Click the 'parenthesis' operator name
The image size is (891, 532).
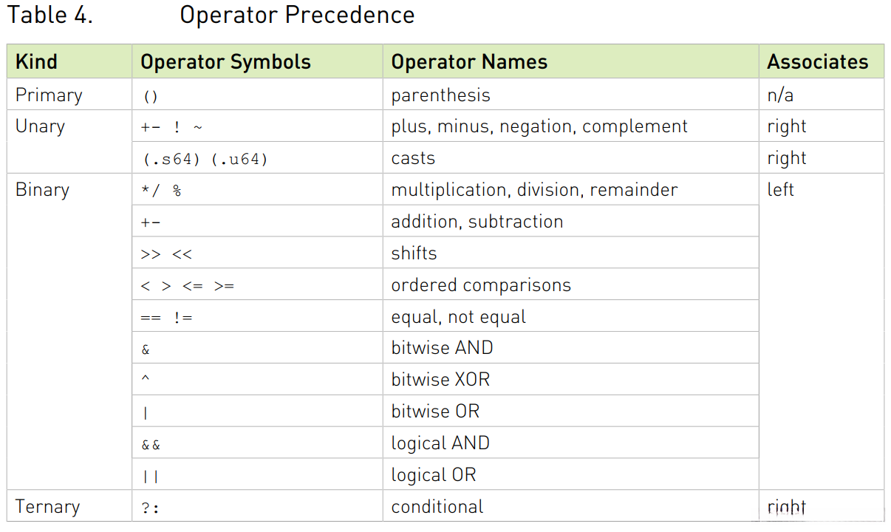pos(440,95)
